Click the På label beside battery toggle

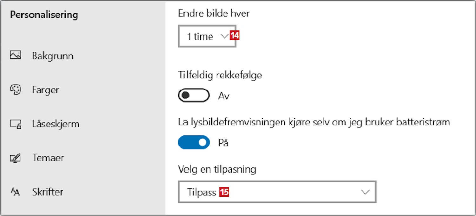223,142
